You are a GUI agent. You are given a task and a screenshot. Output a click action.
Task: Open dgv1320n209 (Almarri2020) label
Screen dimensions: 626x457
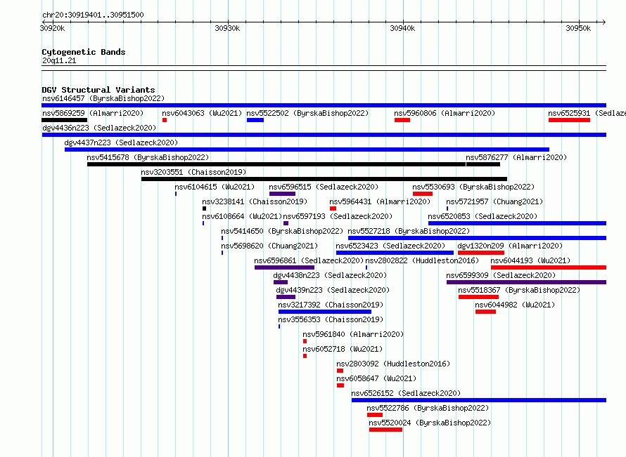tap(510, 246)
